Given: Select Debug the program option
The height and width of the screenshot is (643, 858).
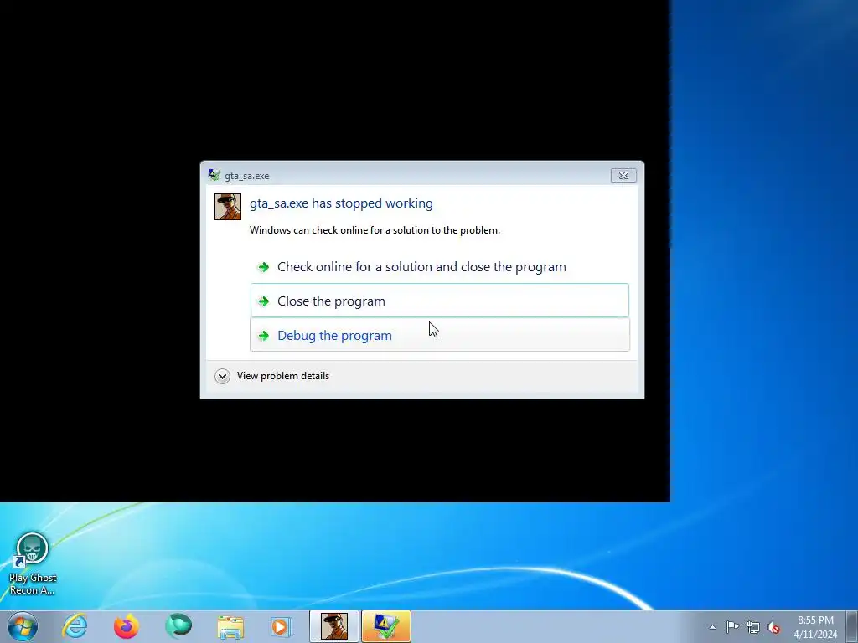Looking at the screenshot, I should (439, 335).
